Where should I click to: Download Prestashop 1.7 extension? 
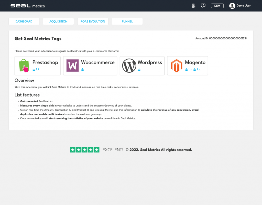36,70
